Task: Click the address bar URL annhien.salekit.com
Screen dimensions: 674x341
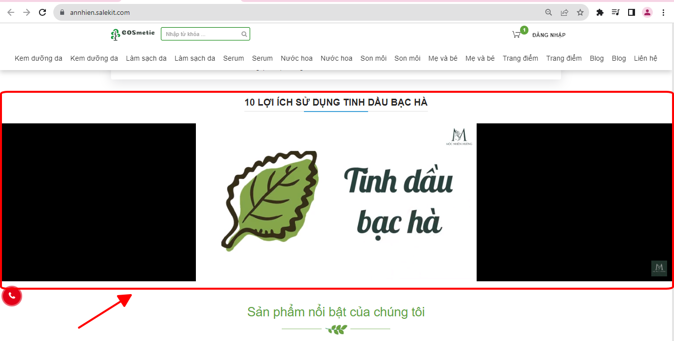Action: click(x=100, y=12)
